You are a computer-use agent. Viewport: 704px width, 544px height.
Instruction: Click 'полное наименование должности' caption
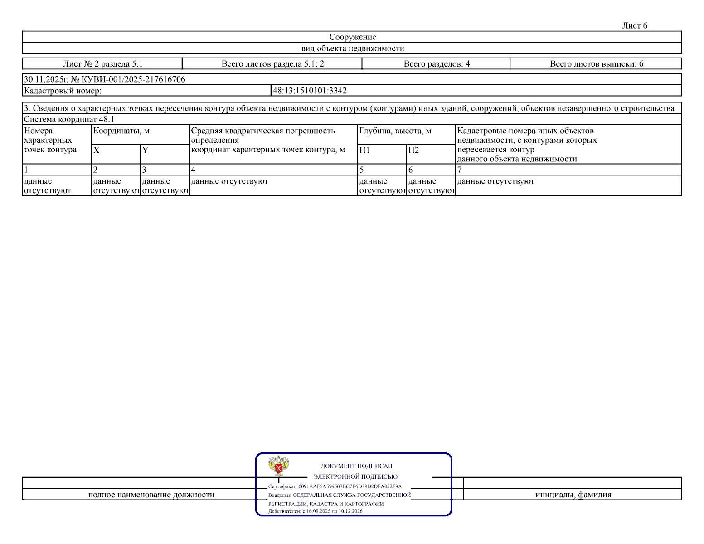(151, 495)
